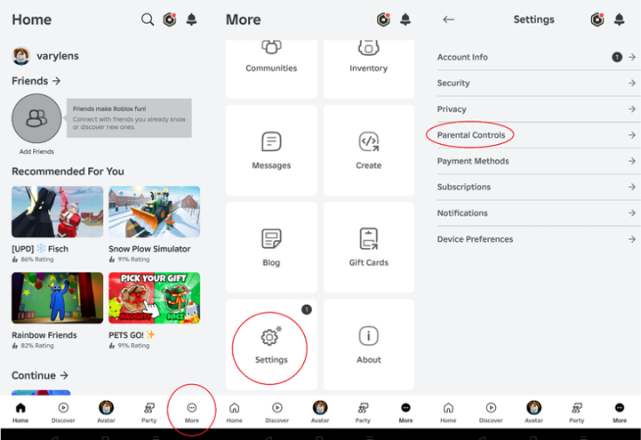Viewport: 641px width, 440px height.
Task: Open Settings gear tile
Action: click(271, 344)
